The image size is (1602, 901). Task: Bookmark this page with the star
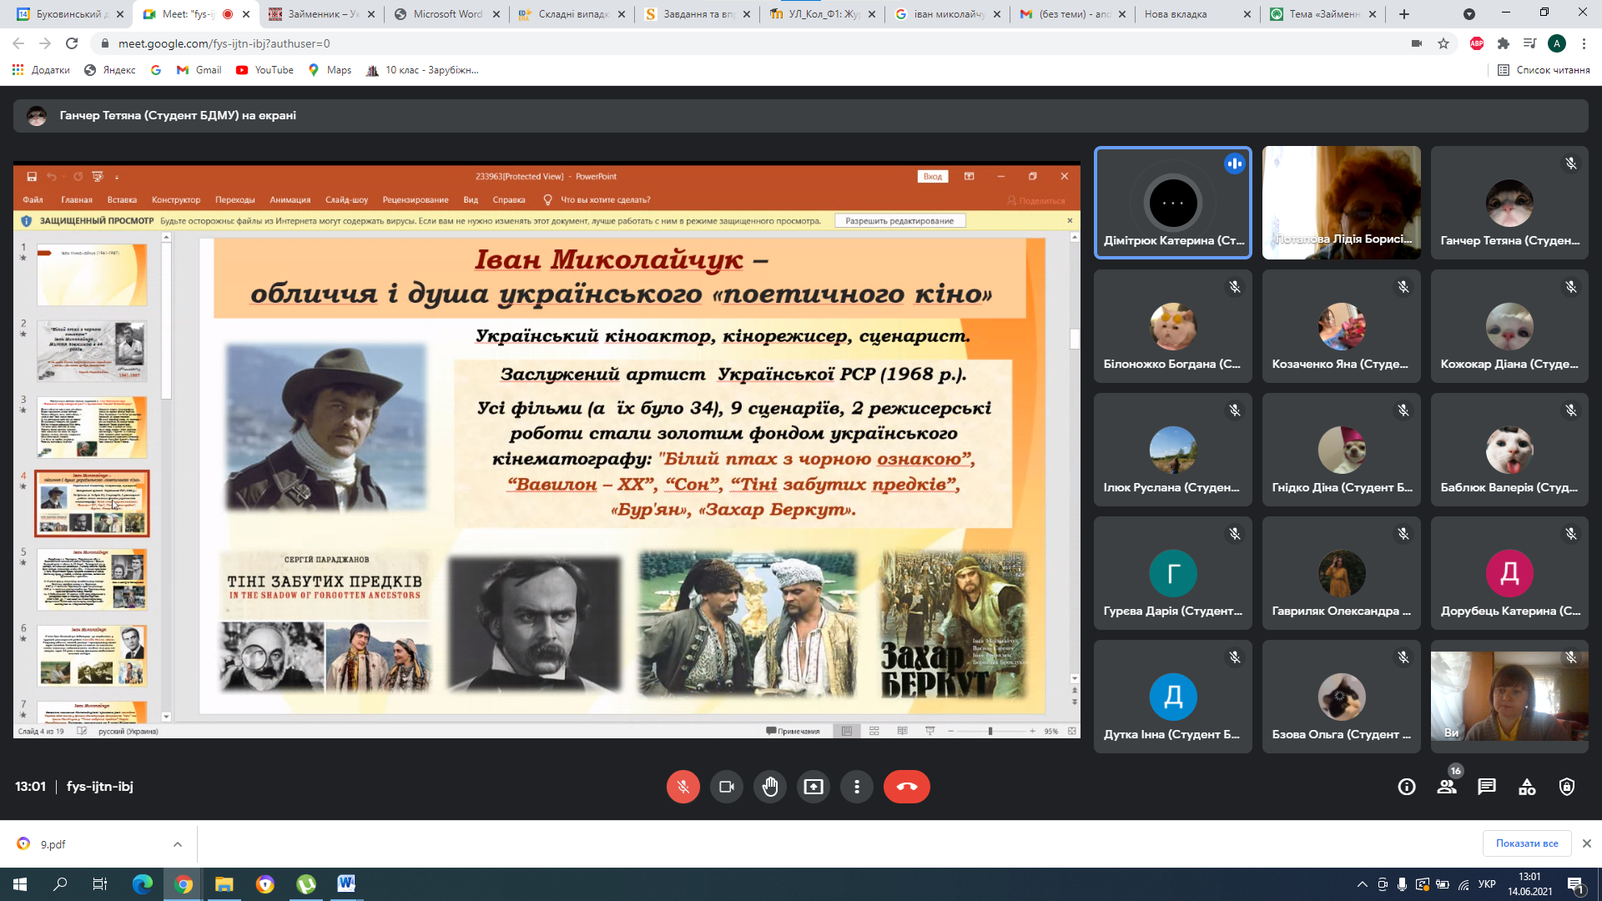tap(1443, 43)
